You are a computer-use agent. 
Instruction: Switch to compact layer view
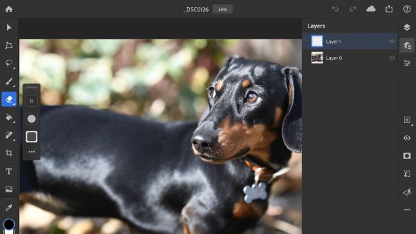(x=407, y=27)
